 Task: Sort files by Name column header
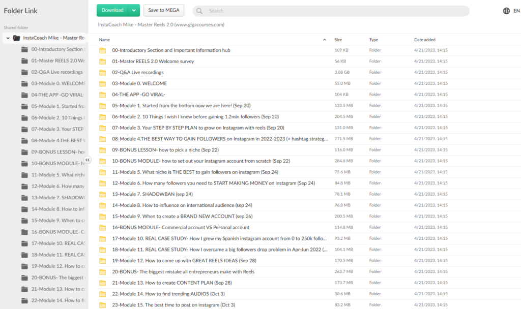[x=105, y=40]
